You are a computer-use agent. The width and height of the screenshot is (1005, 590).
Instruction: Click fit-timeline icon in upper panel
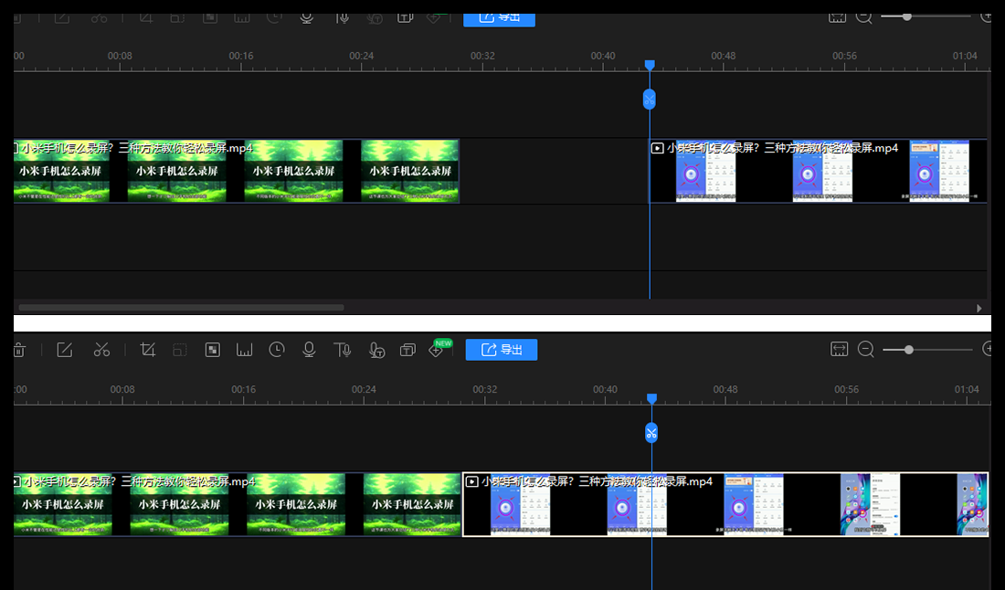[837, 18]
